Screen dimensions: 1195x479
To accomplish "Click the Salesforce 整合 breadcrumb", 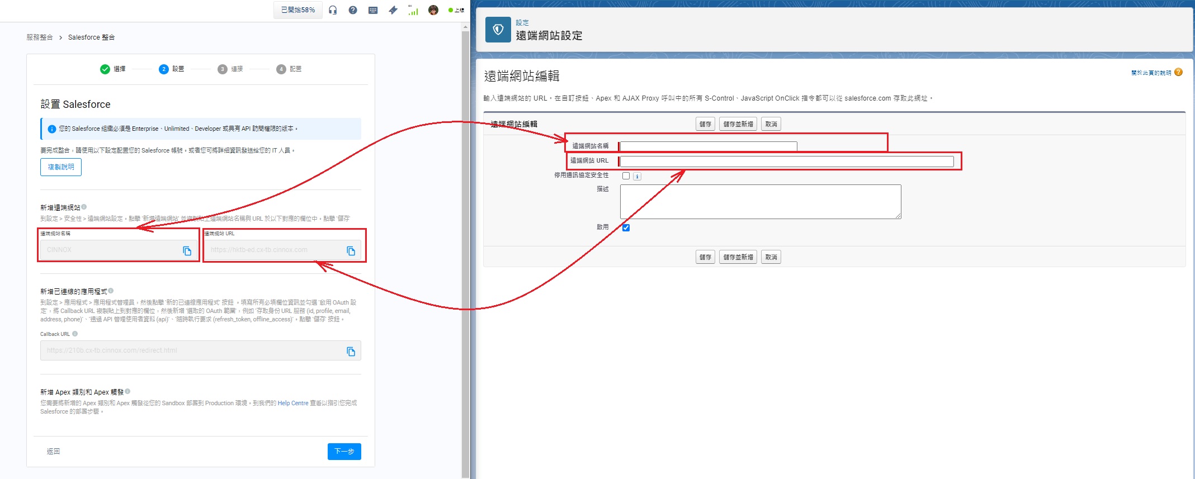I will [x=92, y=37].
